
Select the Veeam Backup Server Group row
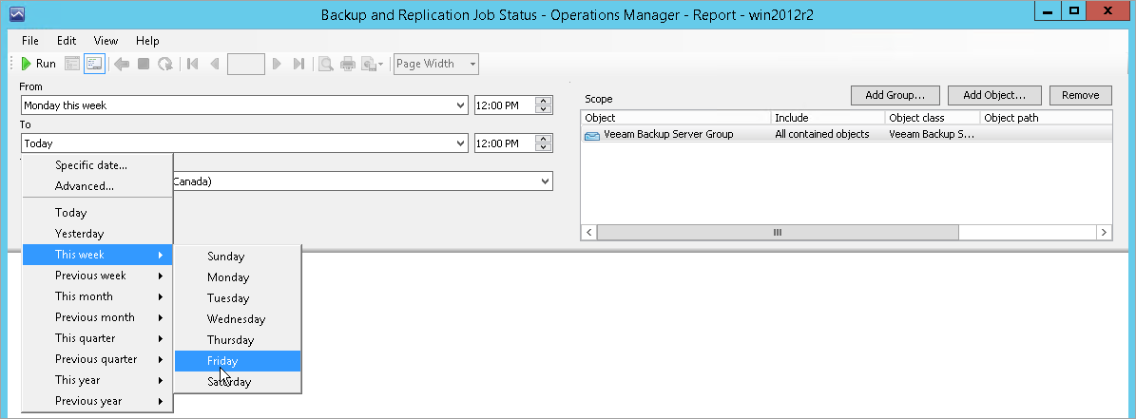coord(668,134)
